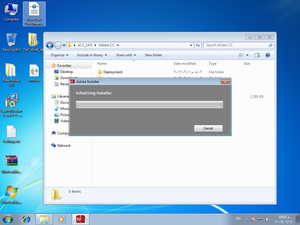Screen dimensions: 300x225
Task: Select the WinToolkit Windows-logo application icon
Action: pyautogui.click(x=11, y=195)
